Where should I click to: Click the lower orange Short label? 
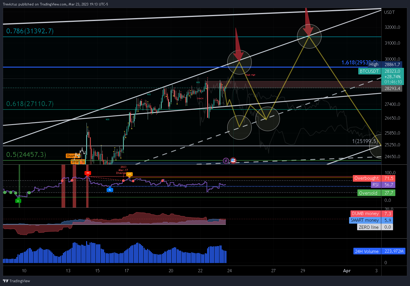tap(78, 162)
